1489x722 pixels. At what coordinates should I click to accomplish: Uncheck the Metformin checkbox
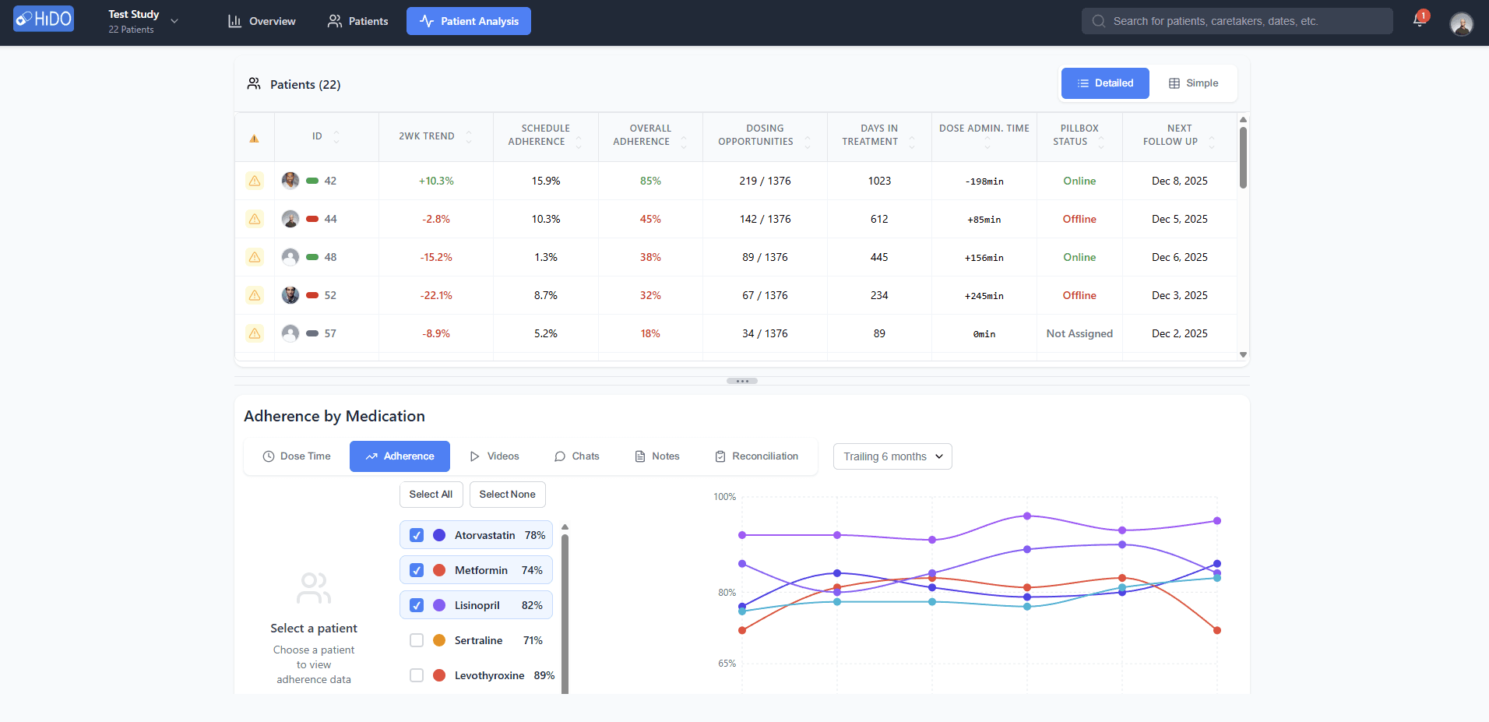pos(417,569)
